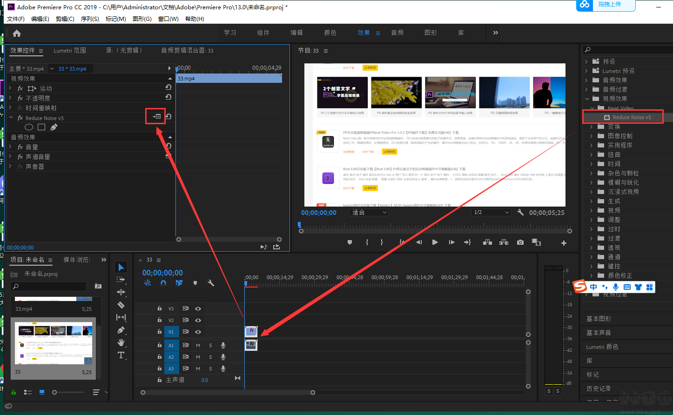Open the zoom level dropdown showing 适合
The image size is (673, 415).
pos(369,212)
